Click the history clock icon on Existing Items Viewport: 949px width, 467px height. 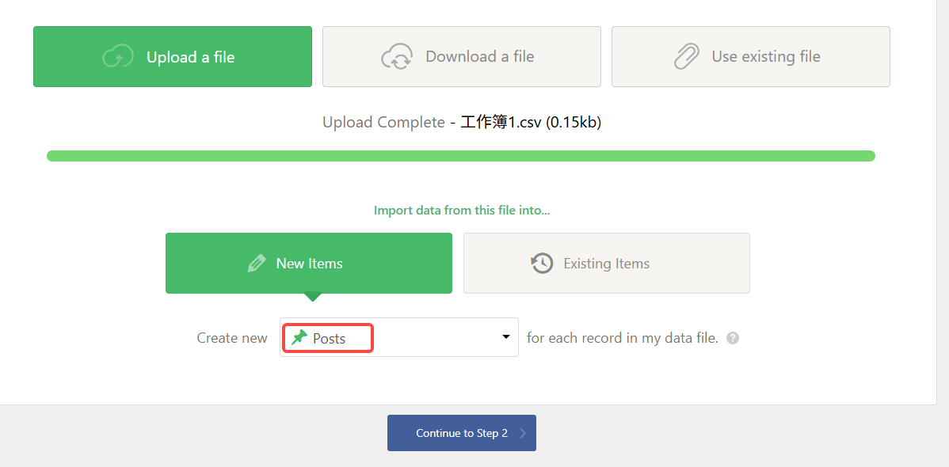[542, 264]
